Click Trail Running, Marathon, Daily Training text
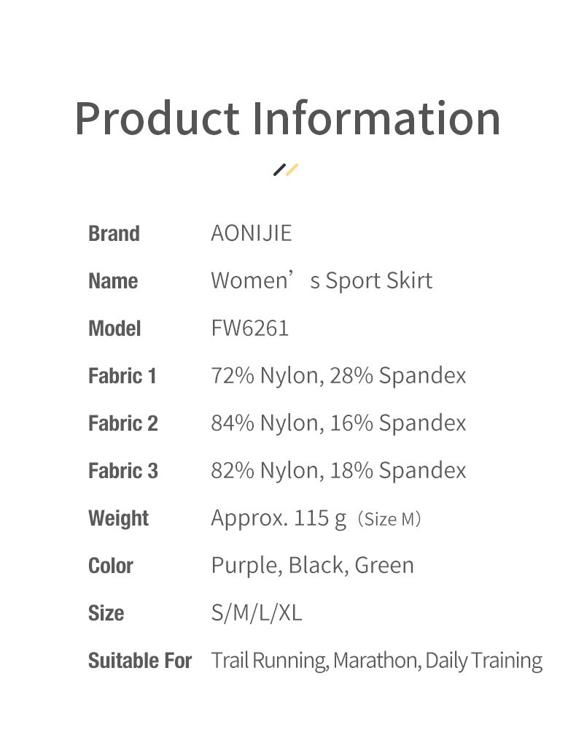Image resolution: width=576 pixels, height=730 pixels. click(377, 661)
